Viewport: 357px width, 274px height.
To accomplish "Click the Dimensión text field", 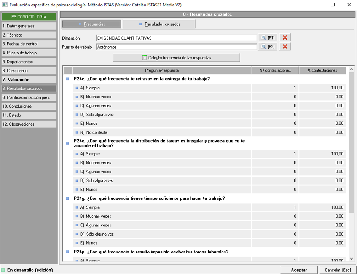I will pos(176,38).
